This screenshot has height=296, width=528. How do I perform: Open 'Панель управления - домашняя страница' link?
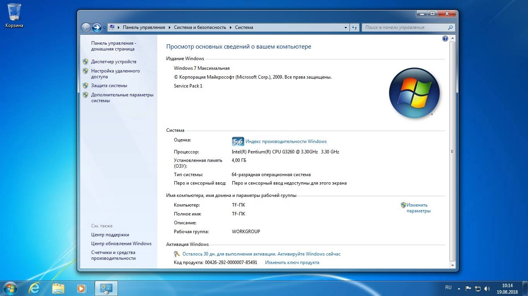point(114,46)
